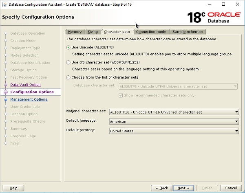Click the disabled Finish button
Image resolution: width=245 pixels, height=193 pixels.
click(x=207, y=188)
